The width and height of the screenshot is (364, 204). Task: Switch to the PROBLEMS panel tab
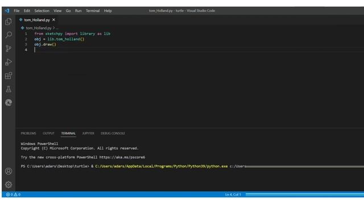click(x=28, y=134)
